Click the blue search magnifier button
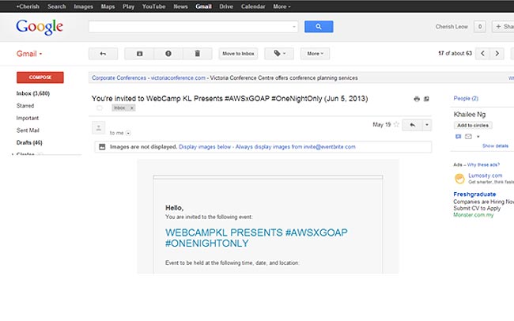 pyautogui.click(x=319, y=27)
